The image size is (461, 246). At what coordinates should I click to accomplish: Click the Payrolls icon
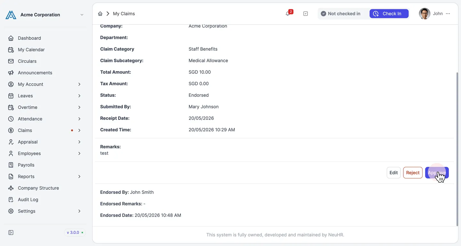click(11, 165)
